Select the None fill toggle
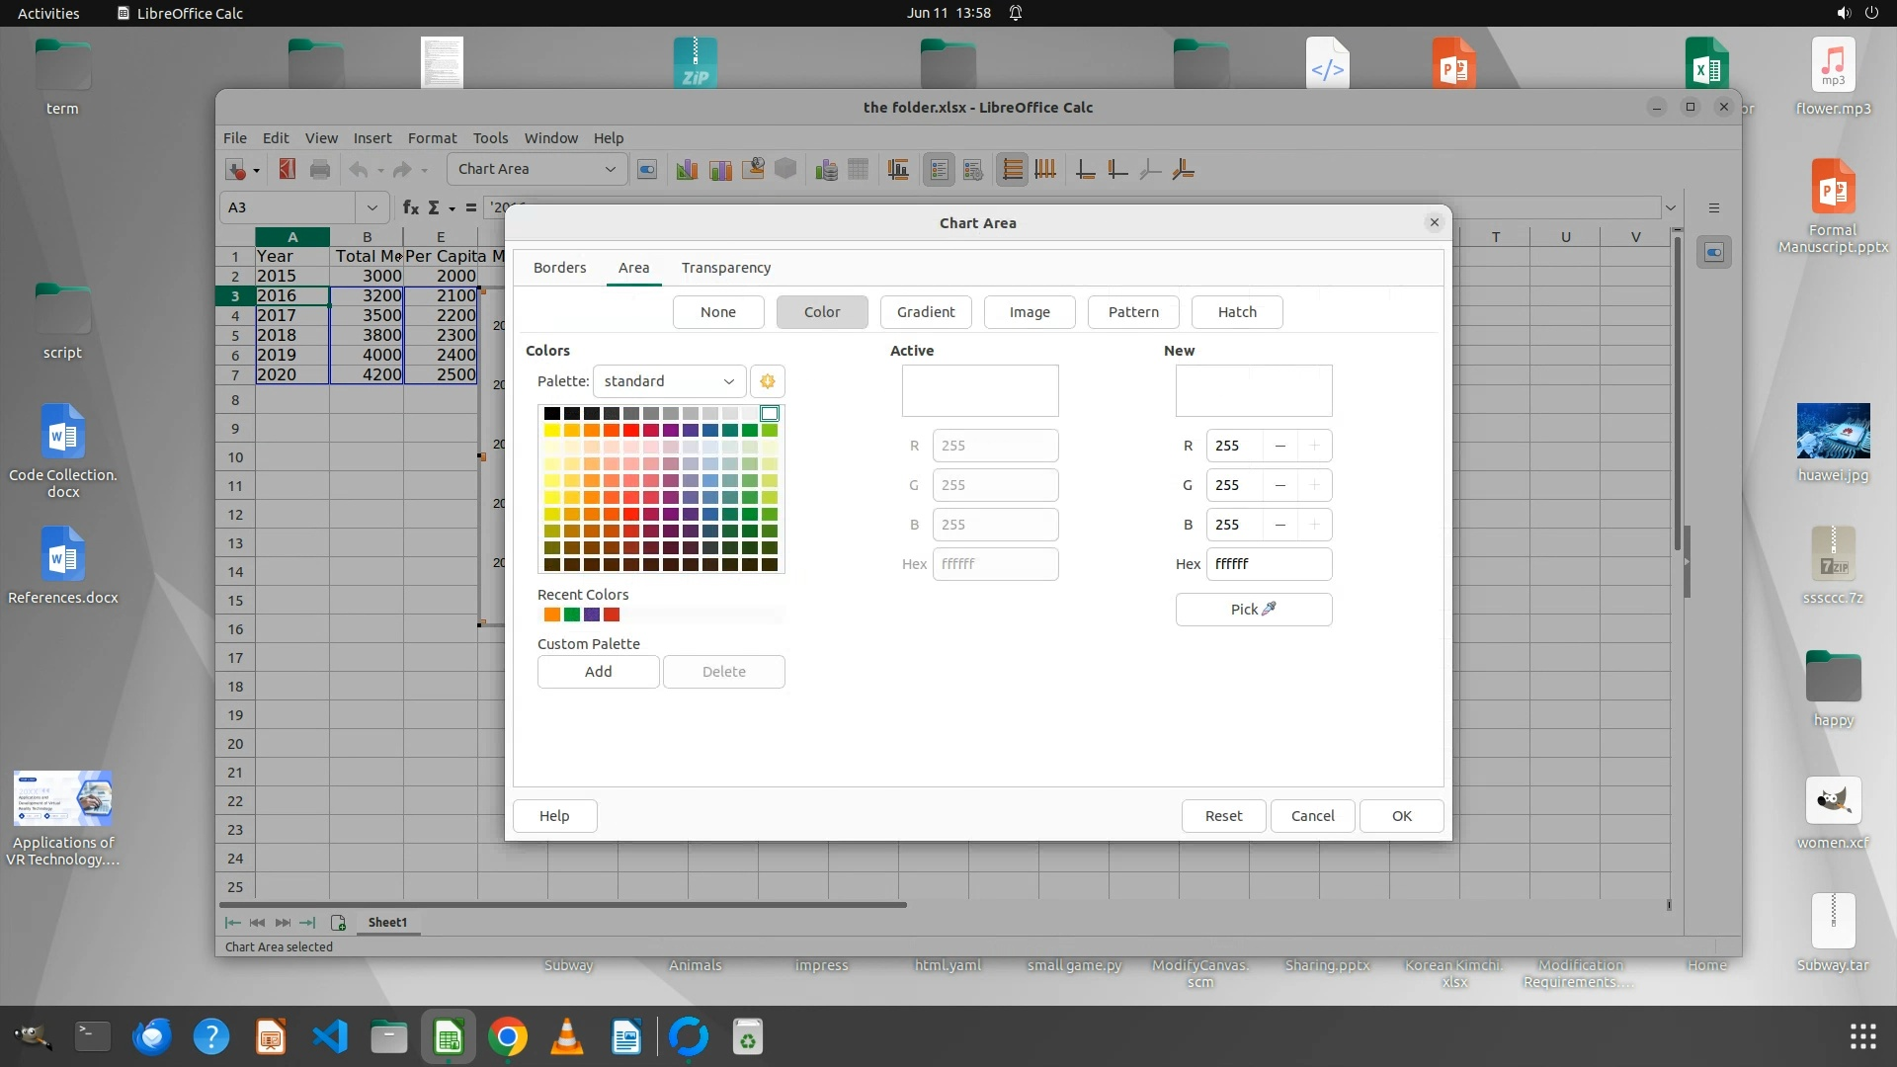The image size is (1897, 1067). pyautogui.click(x=718, y=312)
